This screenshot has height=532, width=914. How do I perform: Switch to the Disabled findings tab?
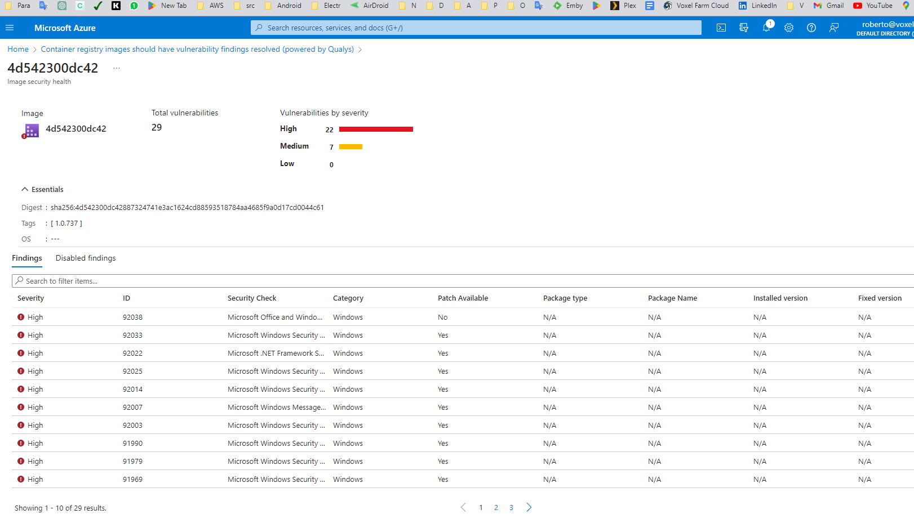point(86,258)
